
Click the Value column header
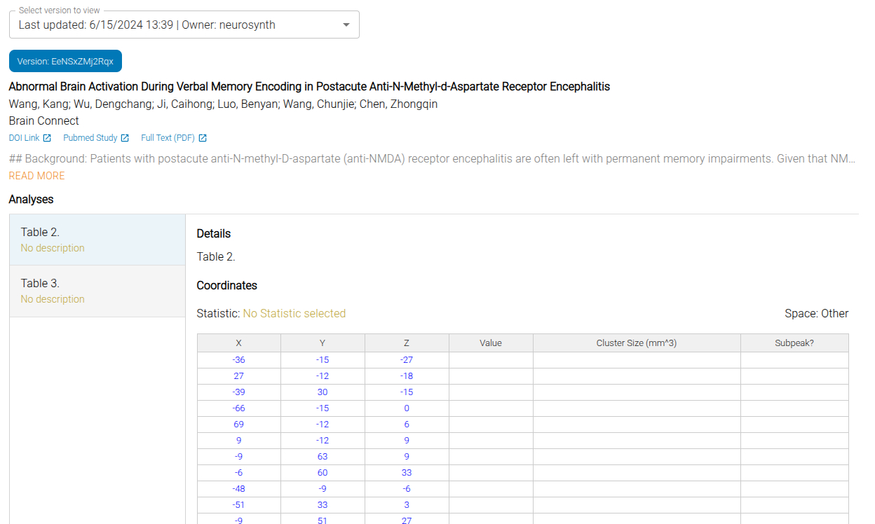[x=491, y=343]
